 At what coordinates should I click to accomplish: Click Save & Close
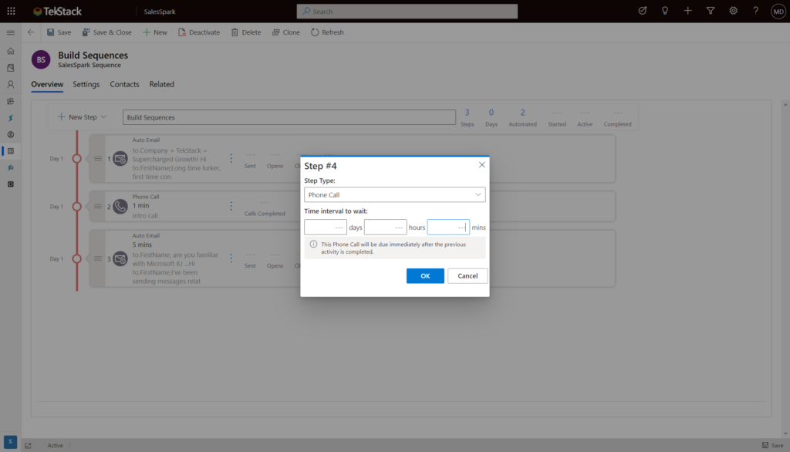point(106,32)
